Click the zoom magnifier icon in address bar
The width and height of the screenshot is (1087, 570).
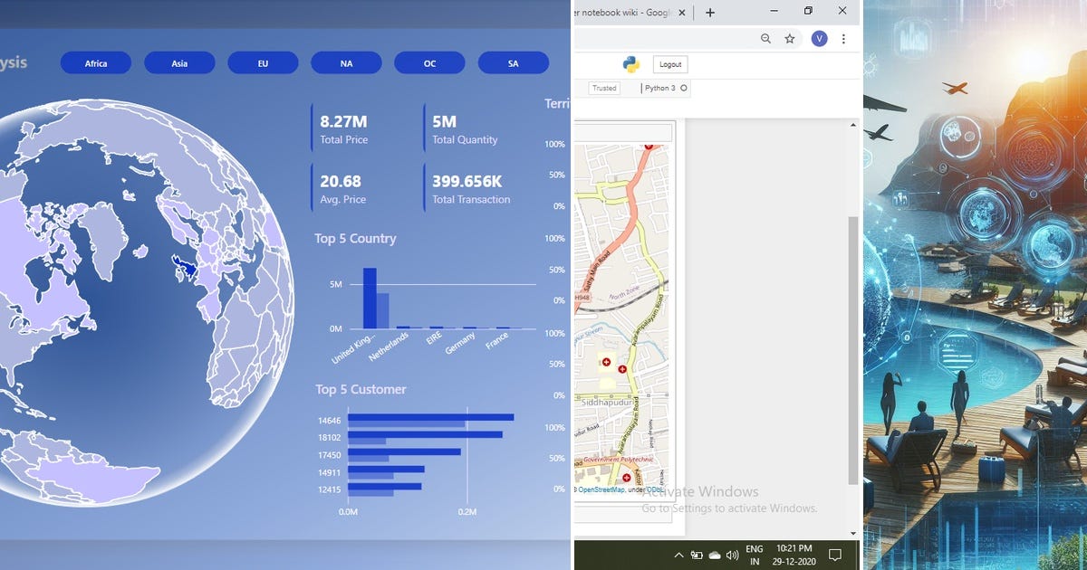coord(766,39)
